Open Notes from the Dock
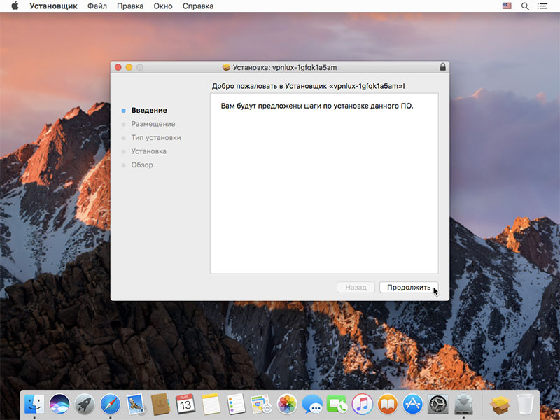 pos(211,405)
